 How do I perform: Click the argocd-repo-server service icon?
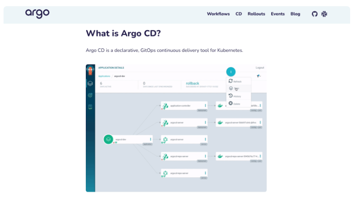click(165, 173)
